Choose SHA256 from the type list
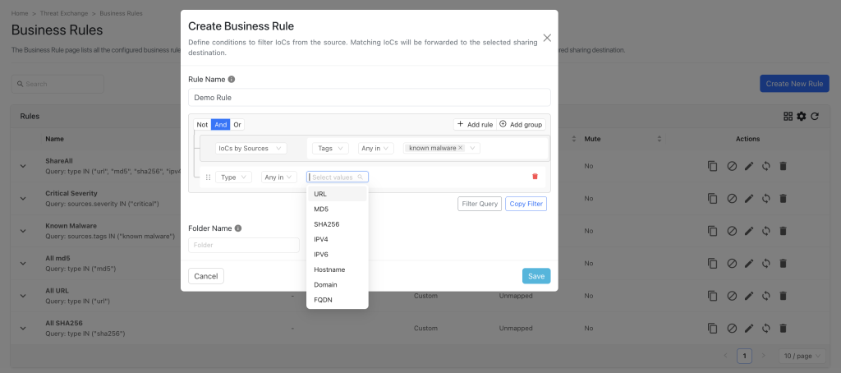This screenshot has width=841, height=373. 338,224
